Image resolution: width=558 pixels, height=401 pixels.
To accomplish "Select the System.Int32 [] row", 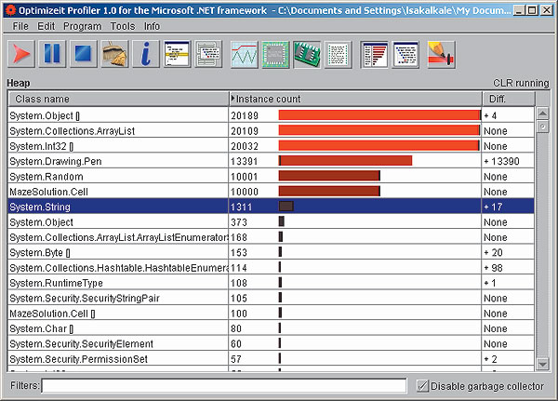I will click(271, 146).
